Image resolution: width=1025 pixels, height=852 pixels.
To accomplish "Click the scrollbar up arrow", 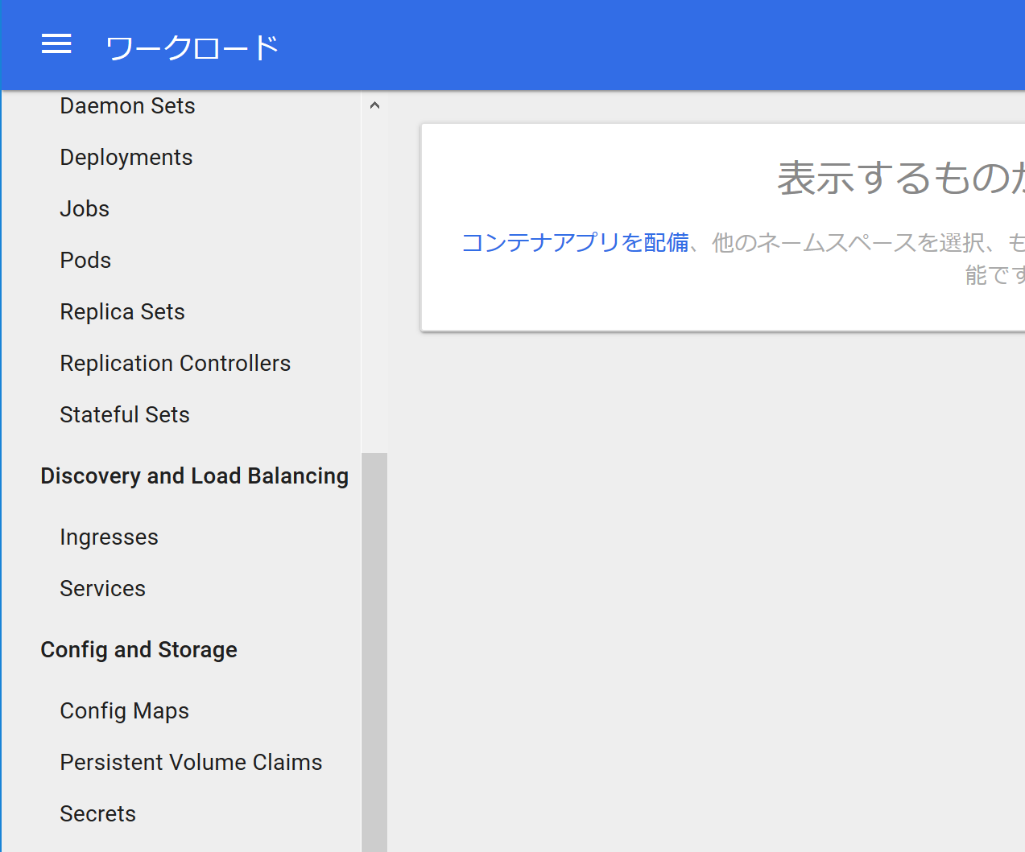I will [374, 105].
